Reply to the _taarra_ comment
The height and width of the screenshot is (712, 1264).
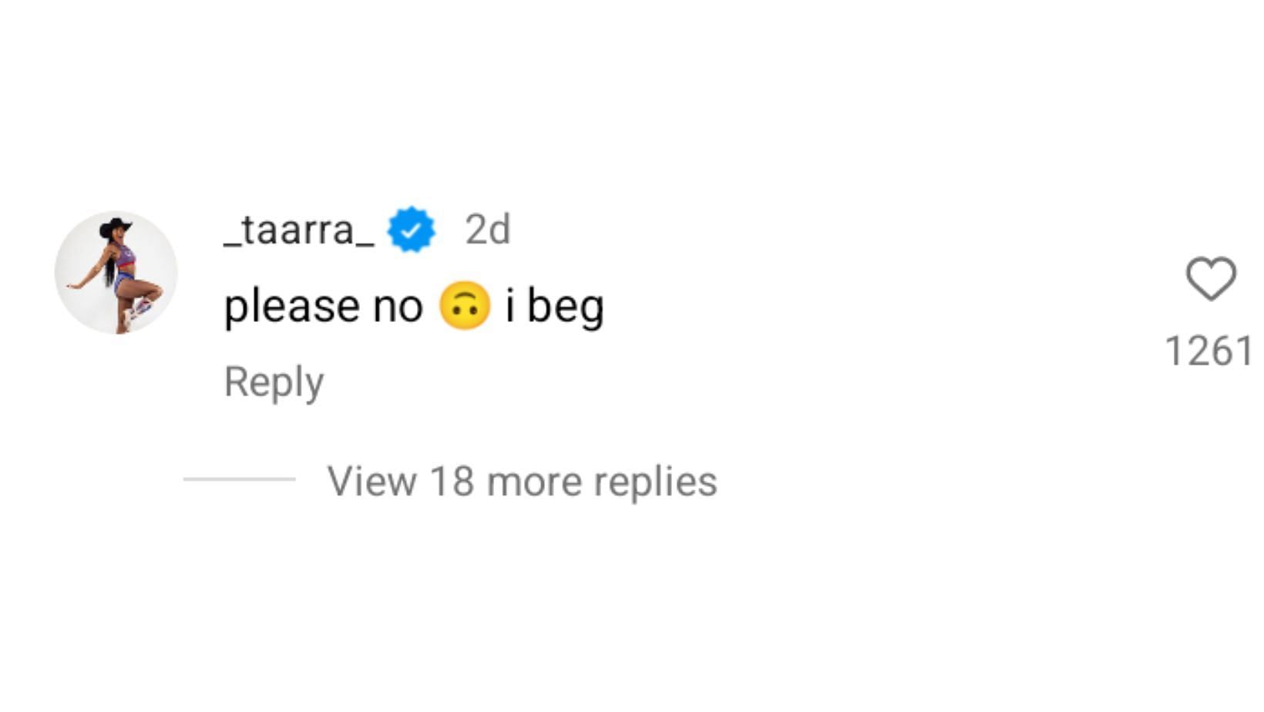coord(274,381)
